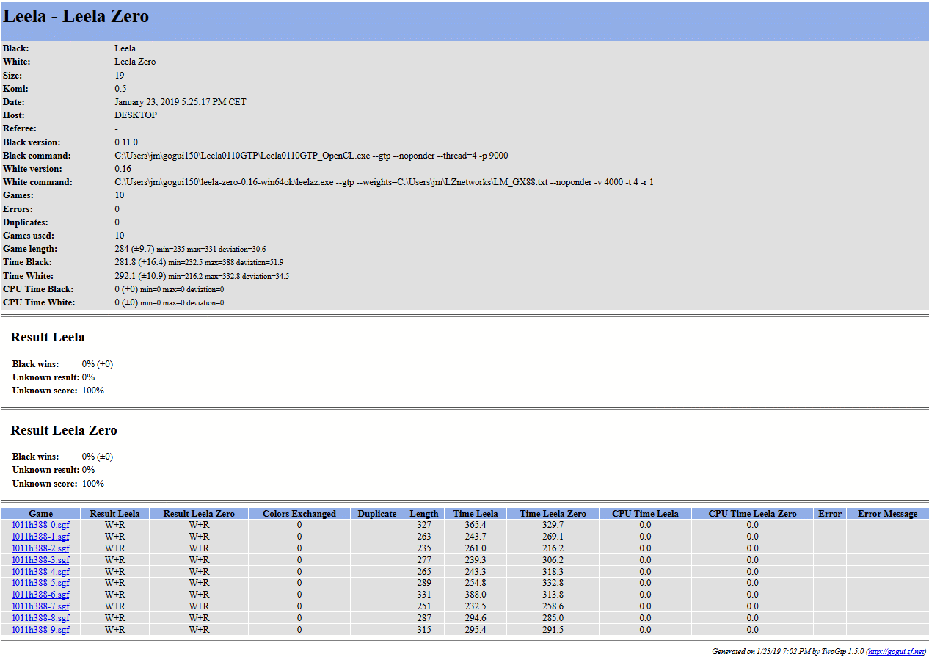929x657 pixels.
Task: Click the 1011h388-2.sgf link
Action: point(41,548)
